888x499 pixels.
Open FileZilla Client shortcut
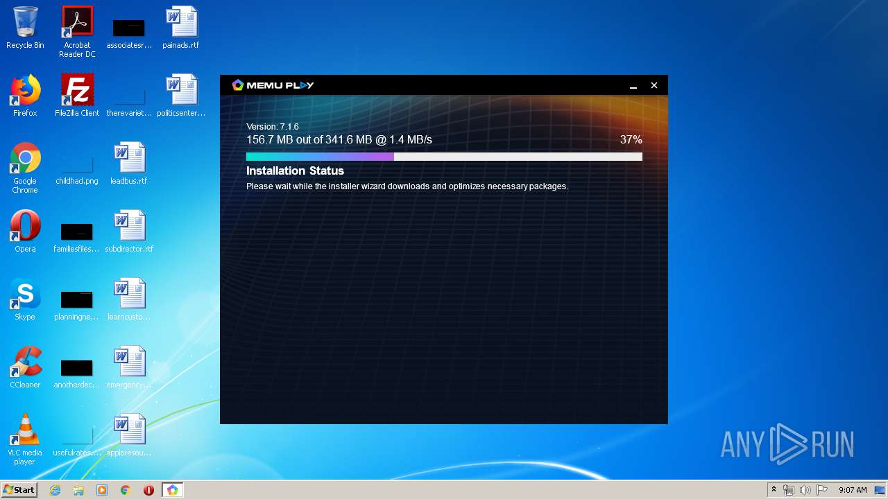point(77,96)
